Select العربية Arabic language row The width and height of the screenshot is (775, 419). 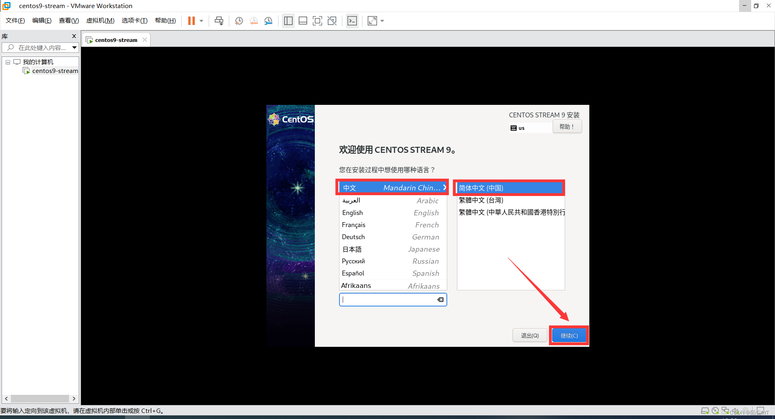[393, 200]
